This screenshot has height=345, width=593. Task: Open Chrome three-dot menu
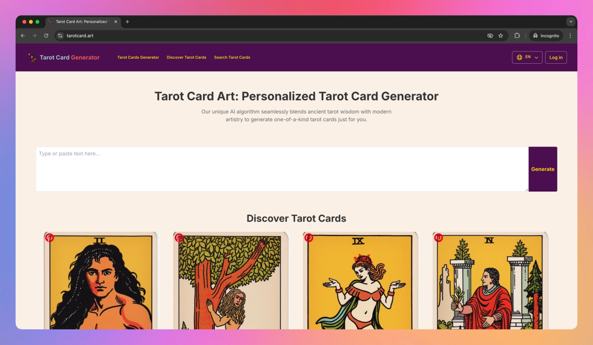pyautogui.click(x=570, y=36)
